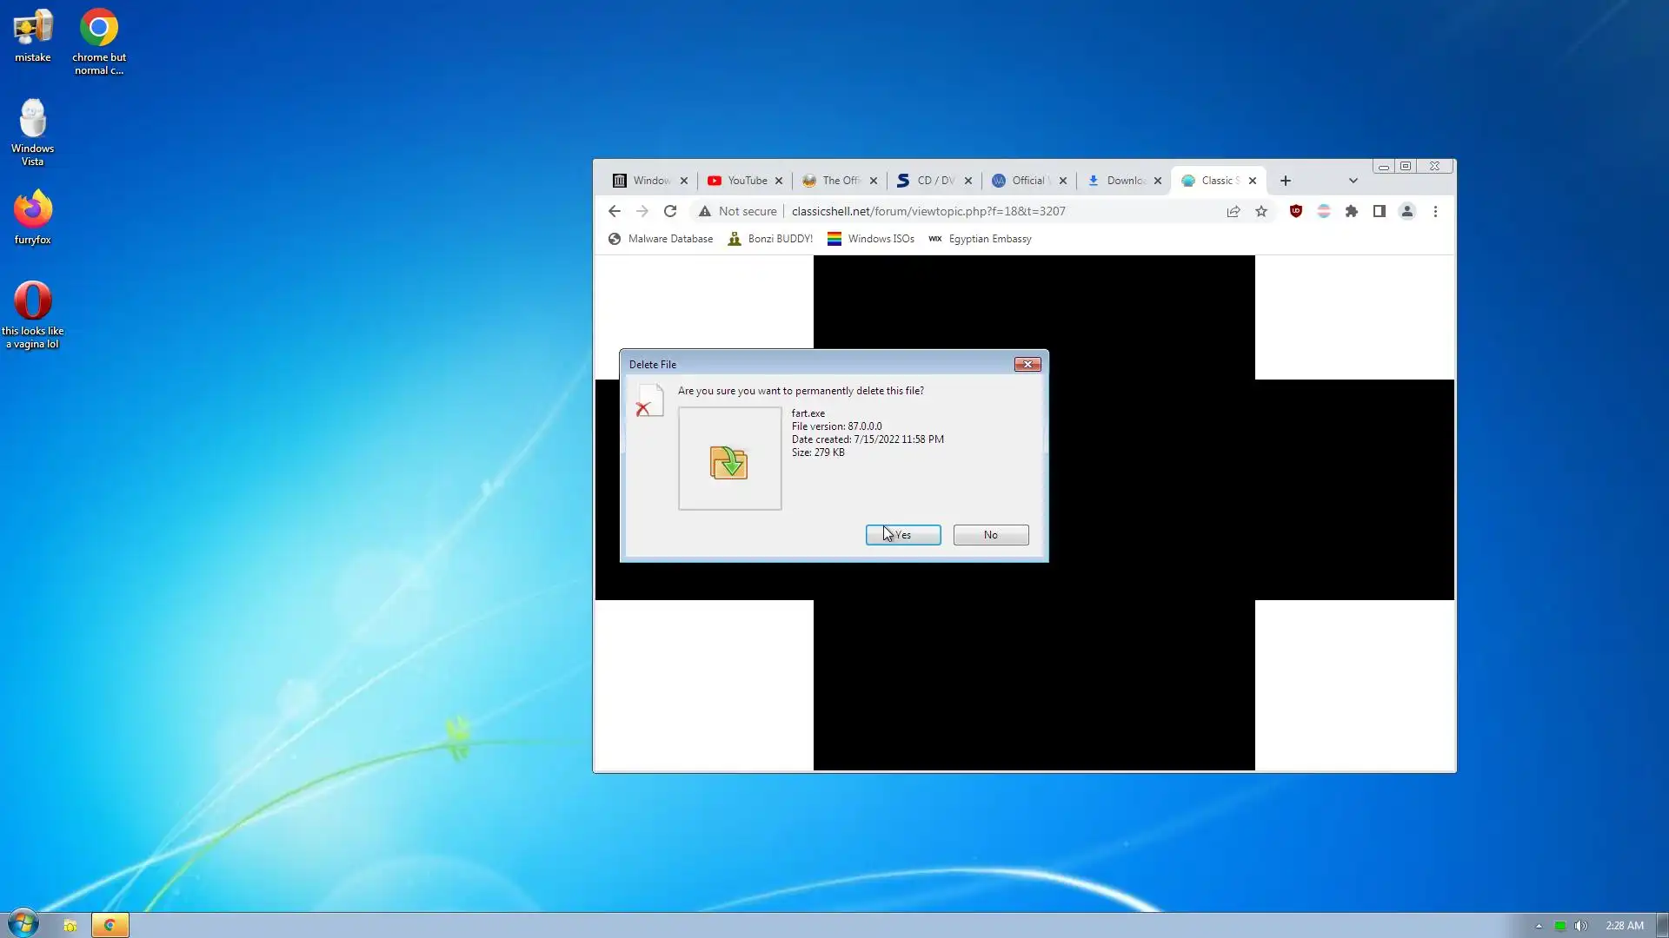This screenshot has width=1669, height=938.
Task: Click the volume speaker tray icon
Action: point(1581,926)
